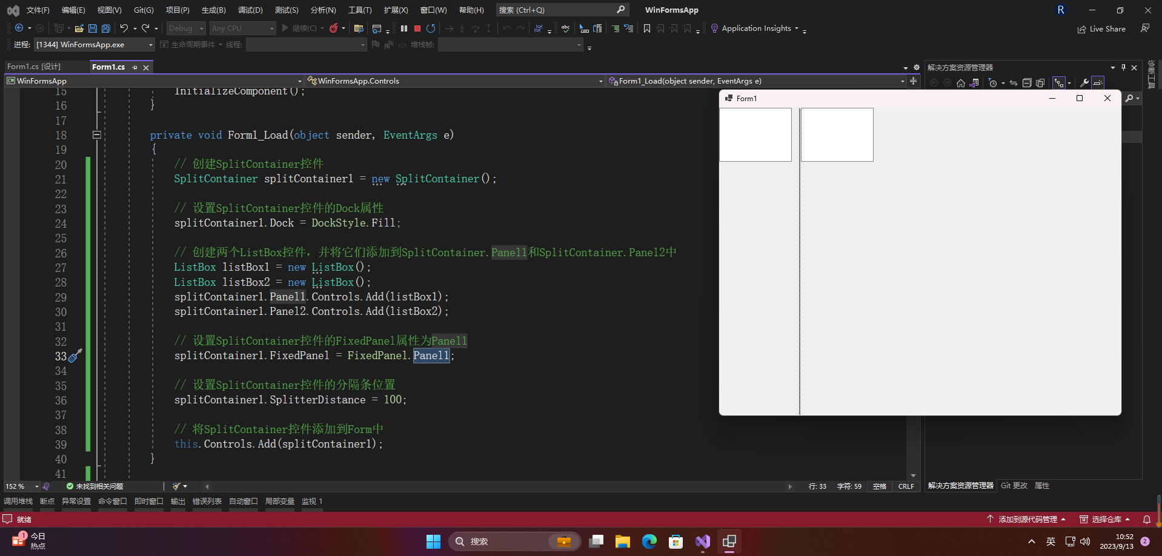The height and width of the screenshot is (556, 1162).
Task: Click the Save file toolbar icon
Action: [x=93, y=28]
